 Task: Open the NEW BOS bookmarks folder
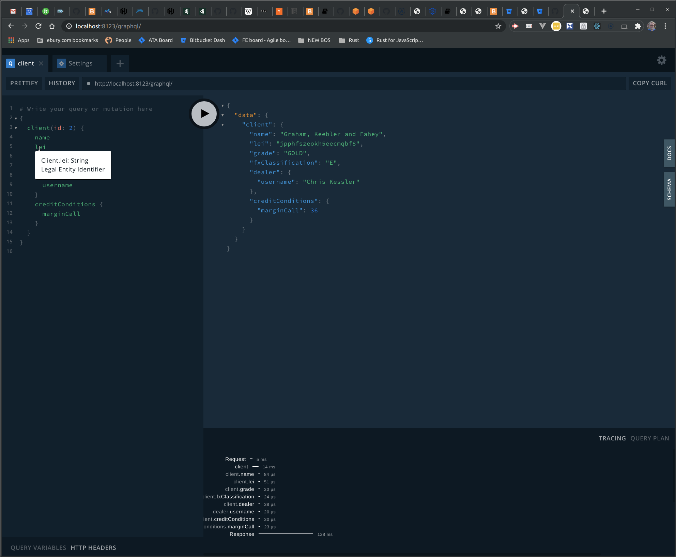click(314, 40)
